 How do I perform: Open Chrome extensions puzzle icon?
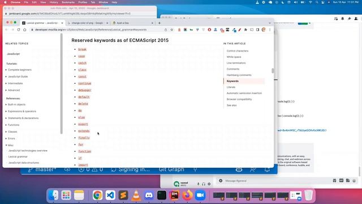(x=245, y=29)
